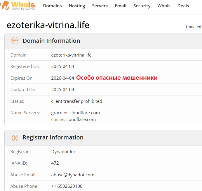Click the Registered On label

click(x=25, y=66)
